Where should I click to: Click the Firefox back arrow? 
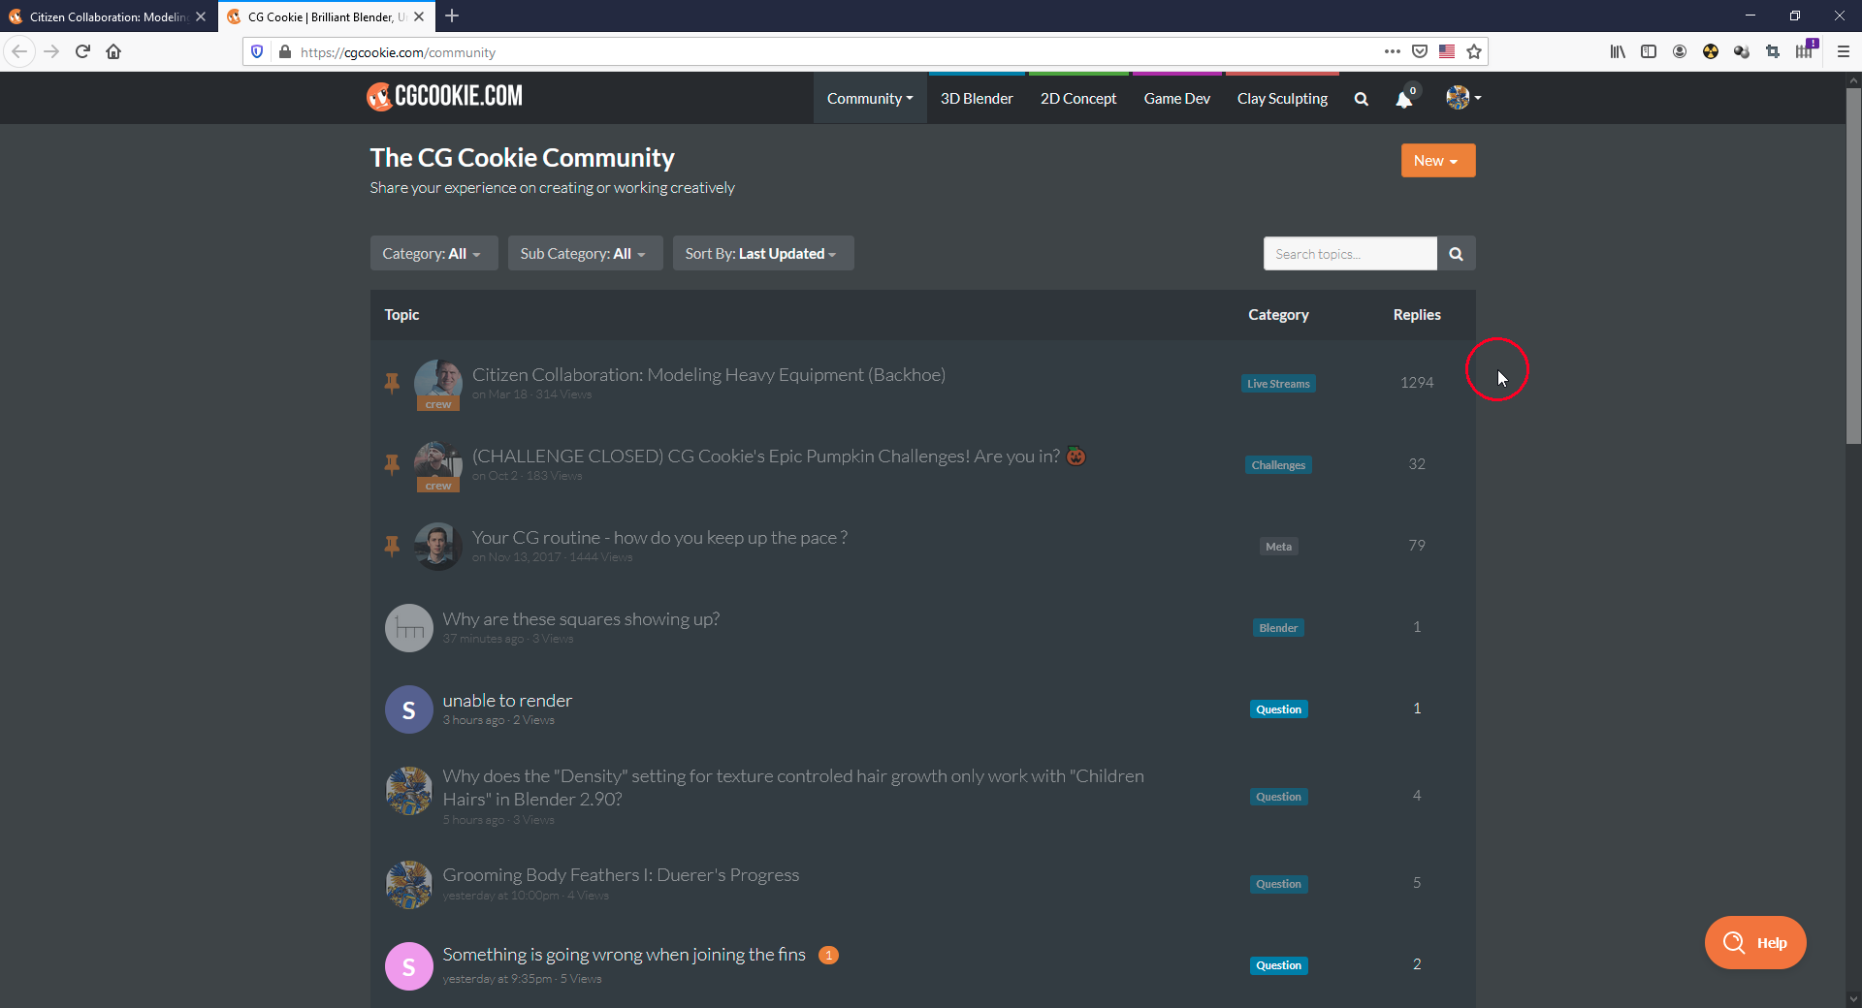[19, 51]
